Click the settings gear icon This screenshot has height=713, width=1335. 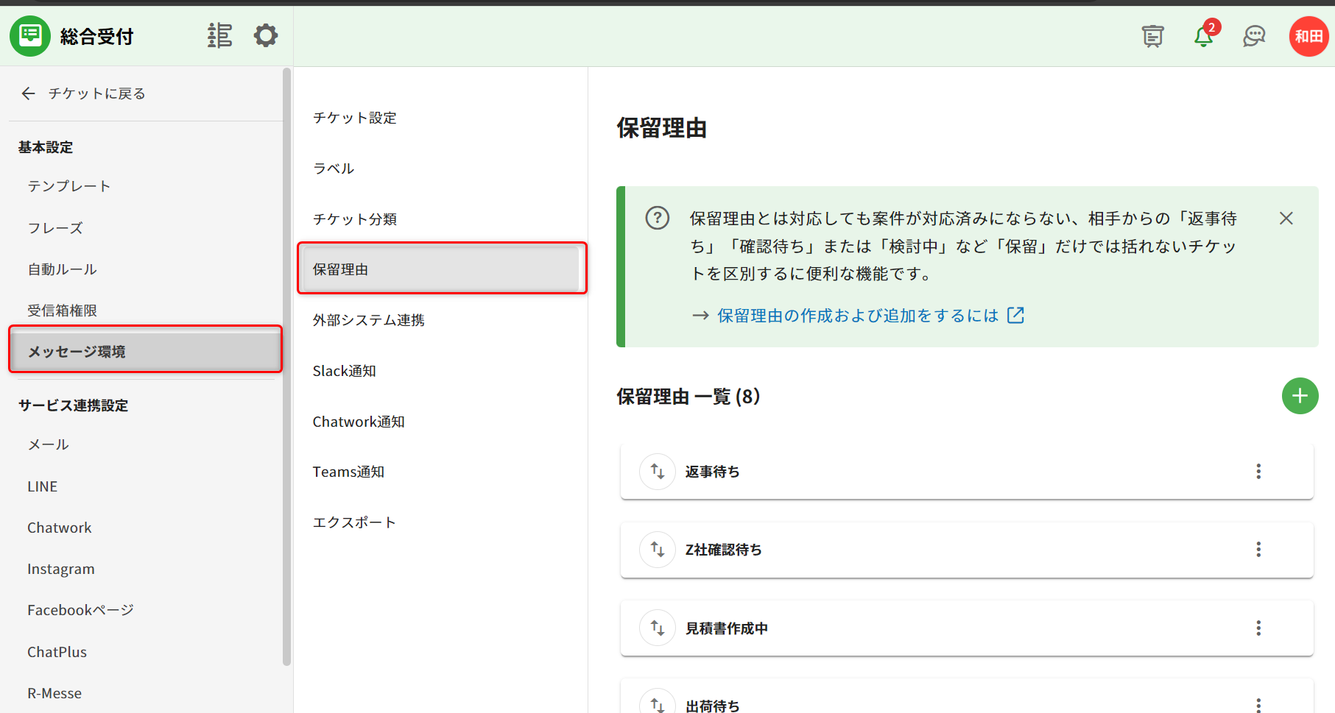coord(266,35)
